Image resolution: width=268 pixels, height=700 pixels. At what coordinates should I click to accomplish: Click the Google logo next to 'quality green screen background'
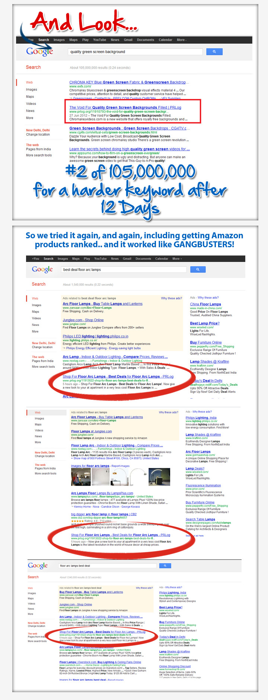39,52
